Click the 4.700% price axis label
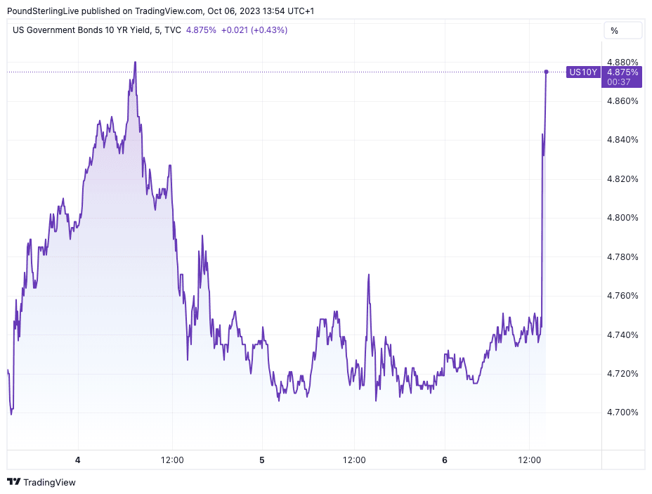This screenshot has height=494, width=652. click(622, 412)
